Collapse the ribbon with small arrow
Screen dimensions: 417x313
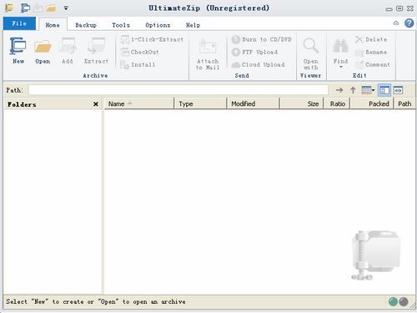396,23
